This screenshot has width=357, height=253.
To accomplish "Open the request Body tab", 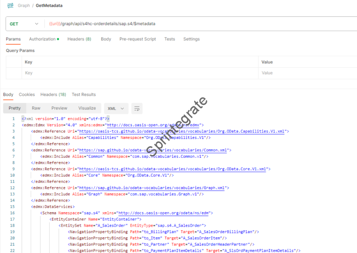I will (106, 39).
